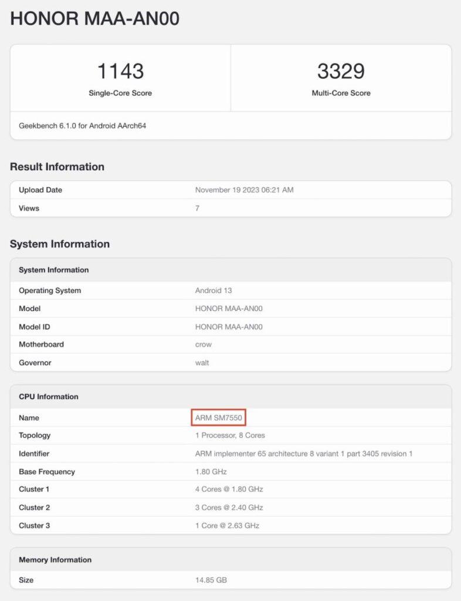Select the motherboard value crow
The image size is (461, 601).
(204, 345)
